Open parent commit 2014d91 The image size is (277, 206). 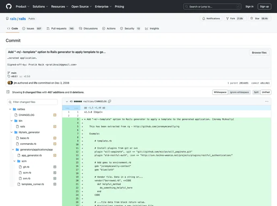244,83
